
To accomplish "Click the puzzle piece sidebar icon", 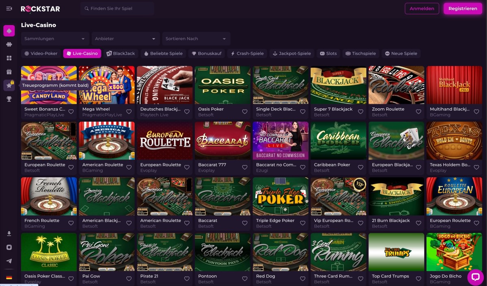I will [x=9, y=45].
